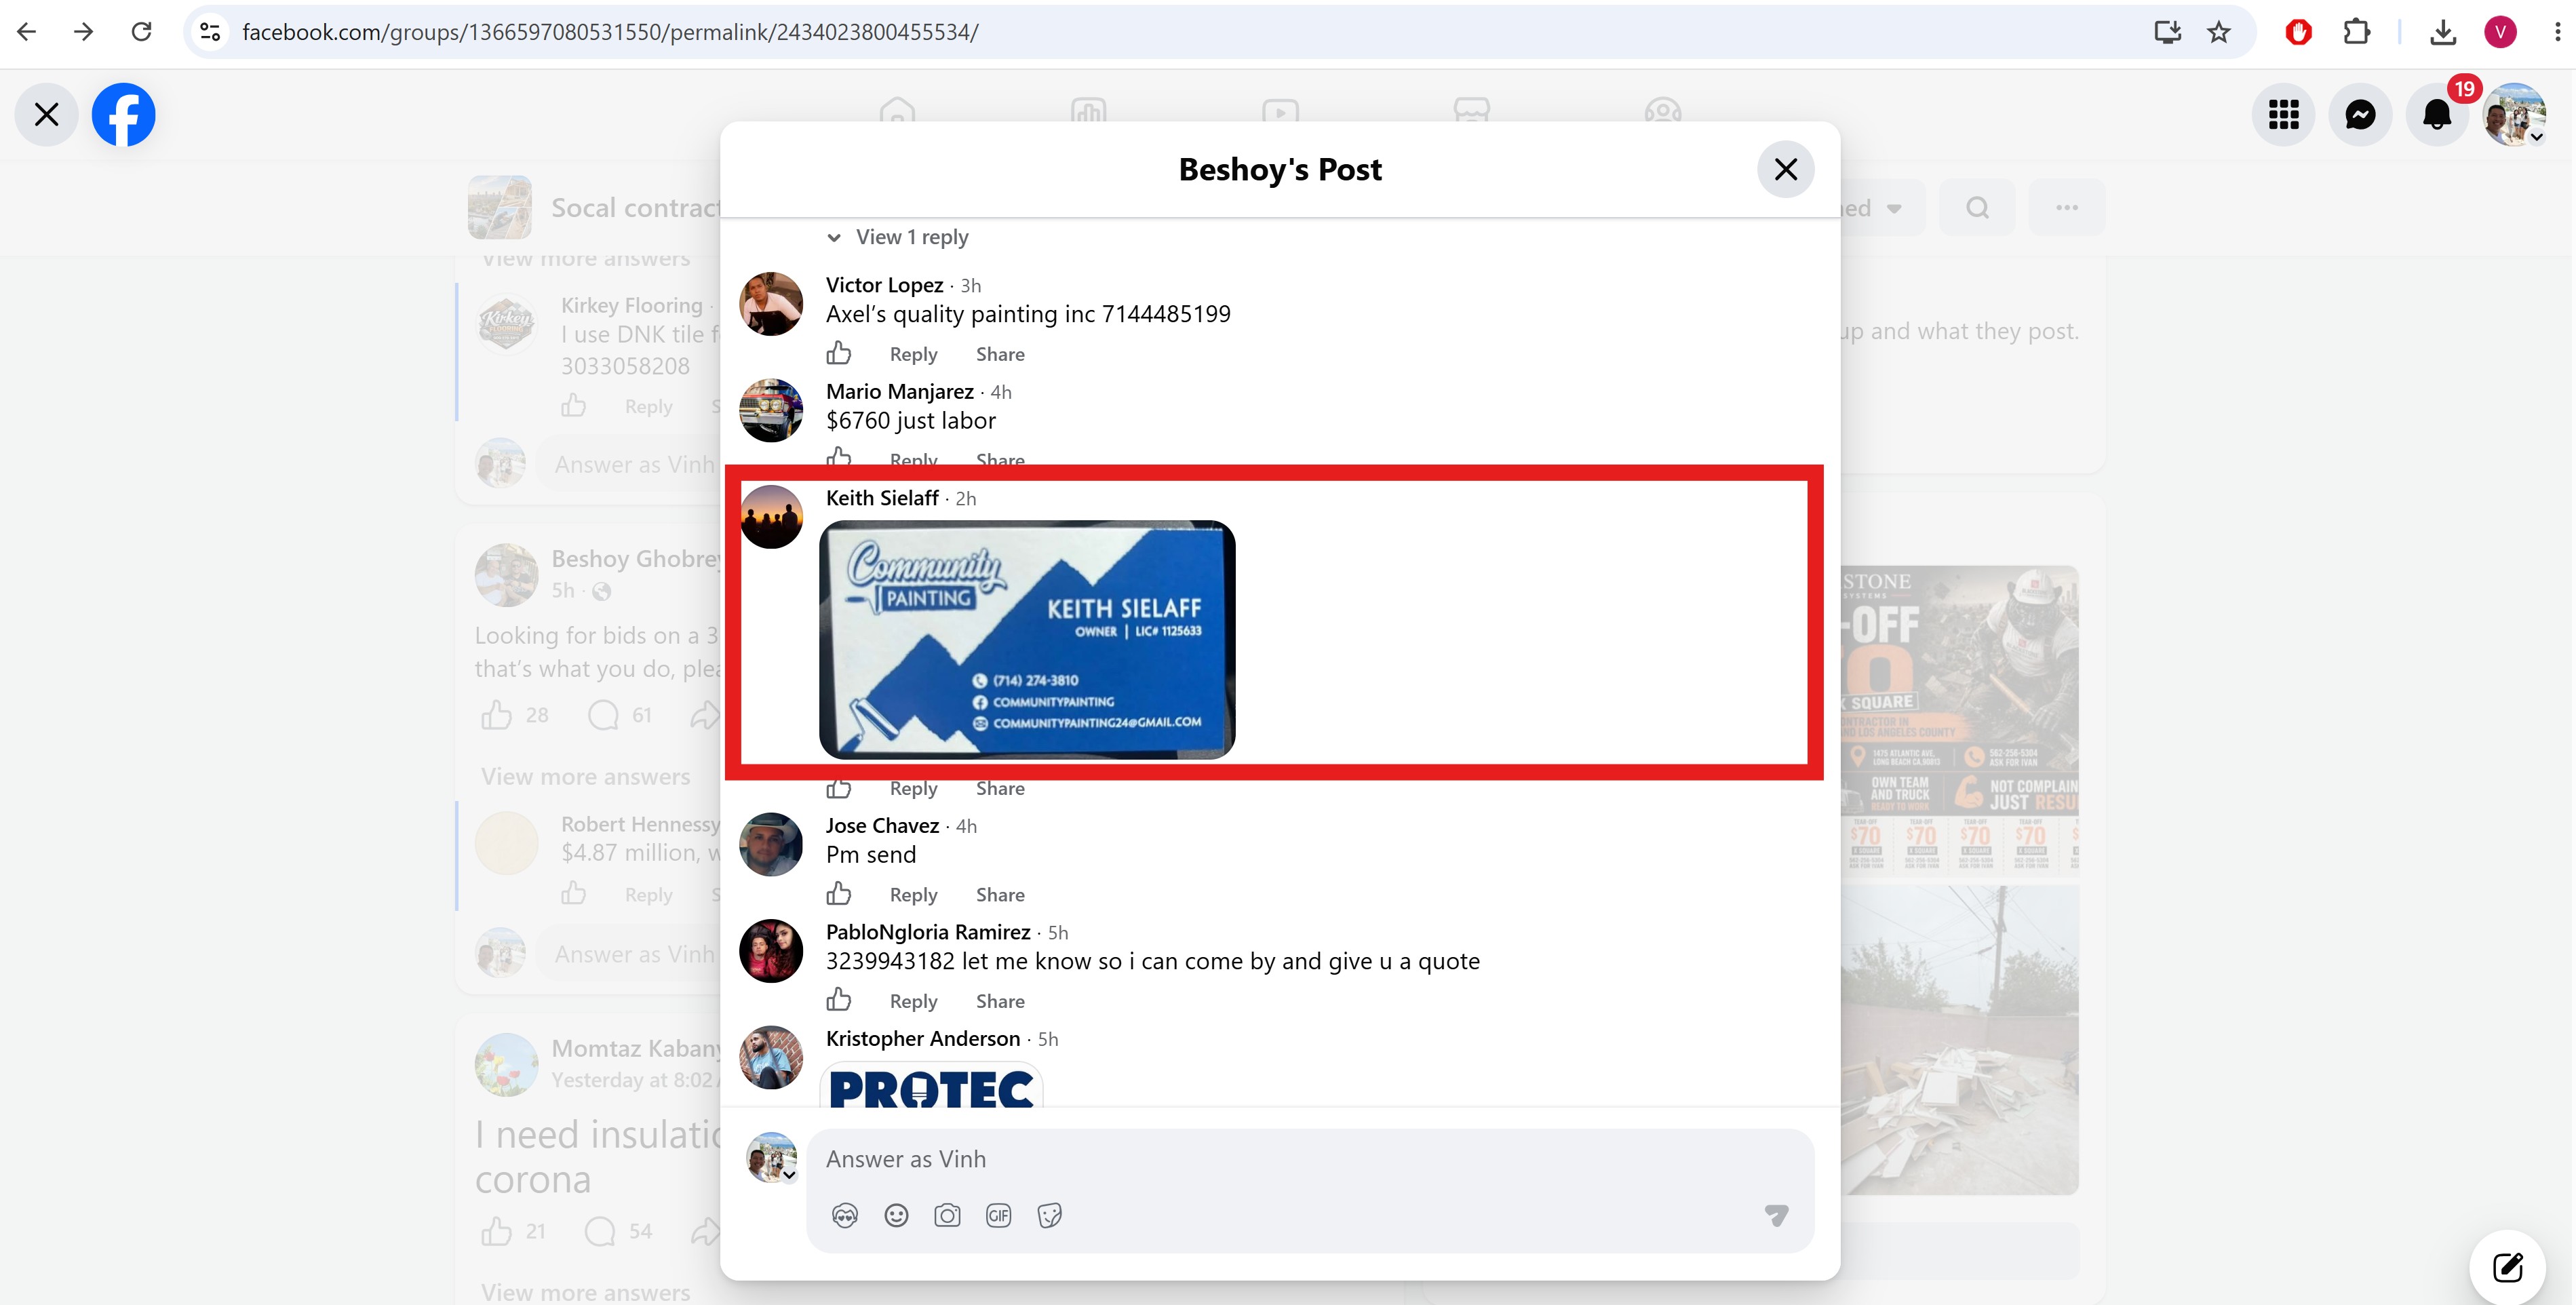This screenshot has width=2576, height=1305.
Task: Open site information icon in address bar
Action: point(210,32)
